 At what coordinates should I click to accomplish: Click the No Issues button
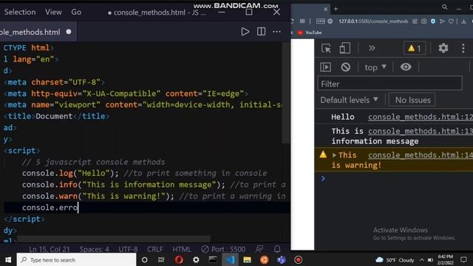coord(412,100)
